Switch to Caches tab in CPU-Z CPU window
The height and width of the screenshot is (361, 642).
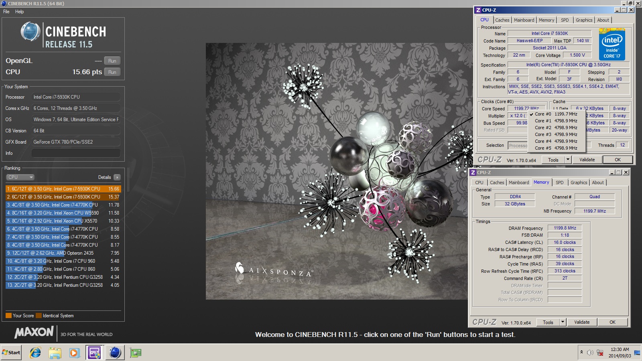point(502,20)
